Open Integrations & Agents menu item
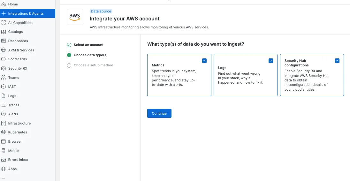Image resolution: width=350 pixels, height=181 pixels. pos(26,13)
